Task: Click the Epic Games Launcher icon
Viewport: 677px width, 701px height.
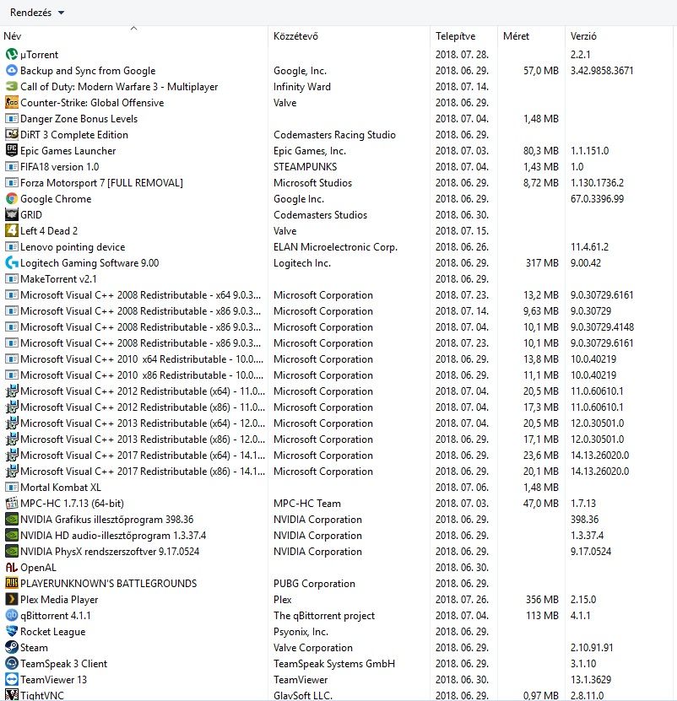Action: (x=12, y=151)
